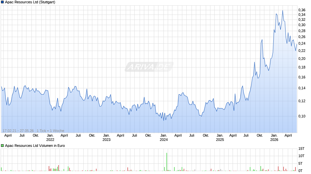Click the 'Jan. 2023' time axis label

pos(107,138)
